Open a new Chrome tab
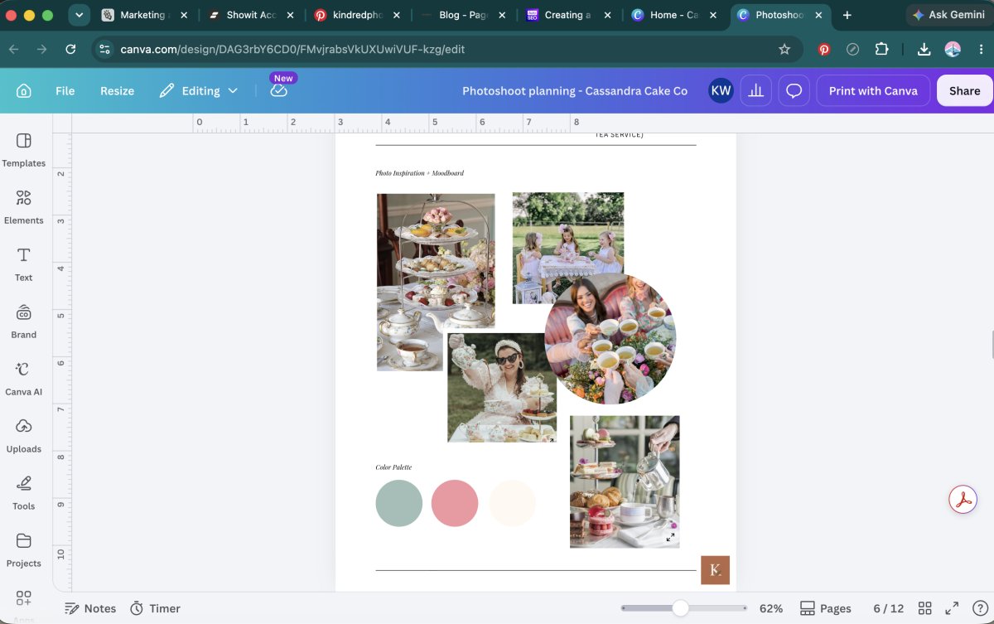994x624 pixels. coord(847,15)
